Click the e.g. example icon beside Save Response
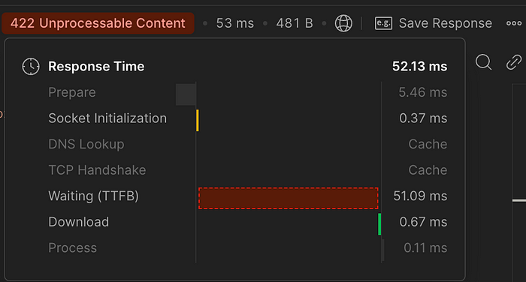This screenshot has width=526, height=282. point(383,23)
